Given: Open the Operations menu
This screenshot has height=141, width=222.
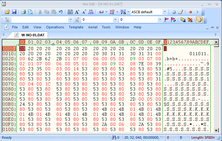Looking at the screenshot, I should point(55,27).
